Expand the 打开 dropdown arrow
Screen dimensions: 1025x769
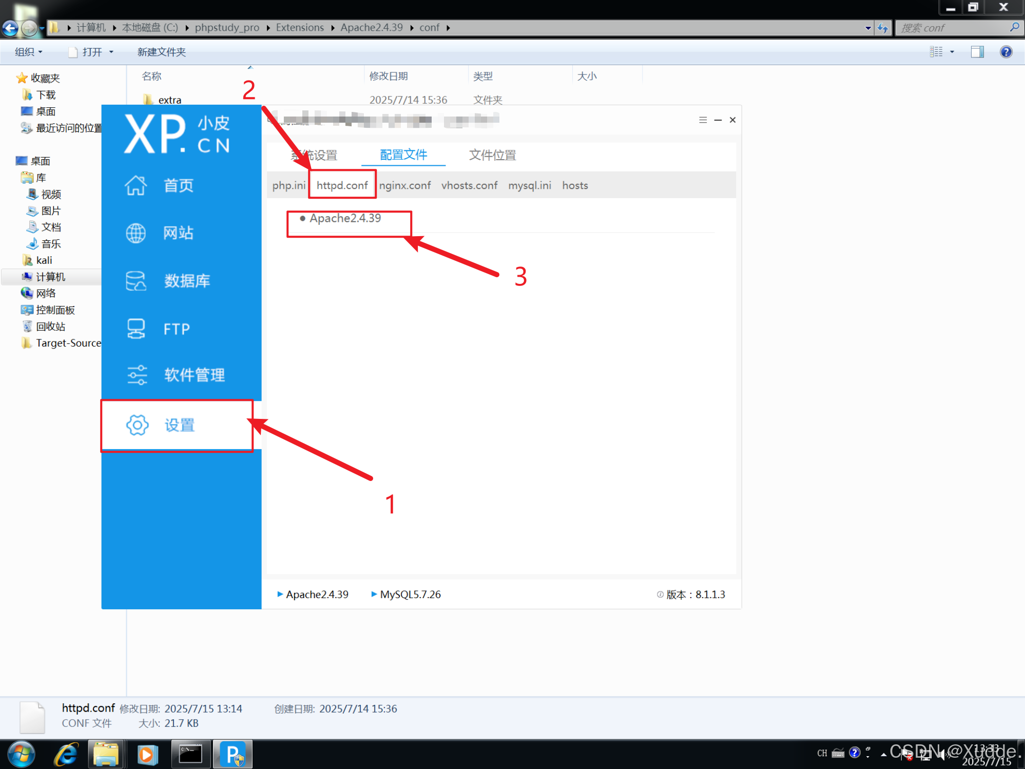pos(111,52)
